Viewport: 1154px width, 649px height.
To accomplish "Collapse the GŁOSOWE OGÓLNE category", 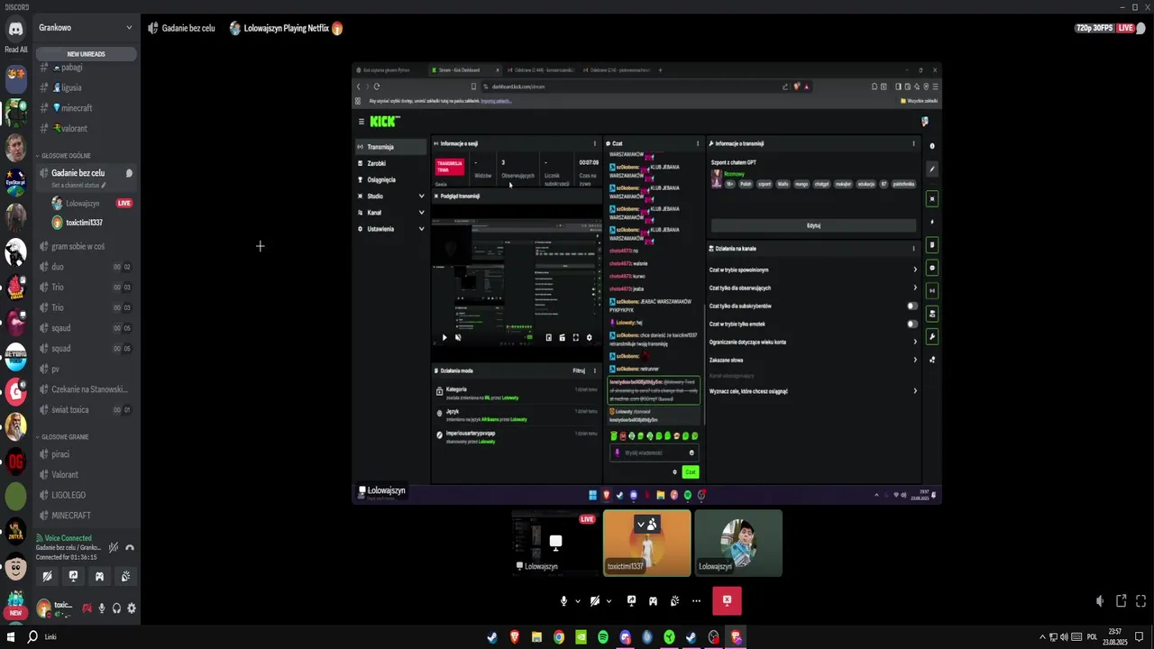I will pyautogui.click(x=65, y=155).
